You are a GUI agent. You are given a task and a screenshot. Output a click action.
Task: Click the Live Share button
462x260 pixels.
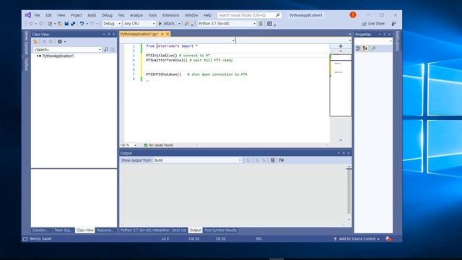click(x=373, y=24)
